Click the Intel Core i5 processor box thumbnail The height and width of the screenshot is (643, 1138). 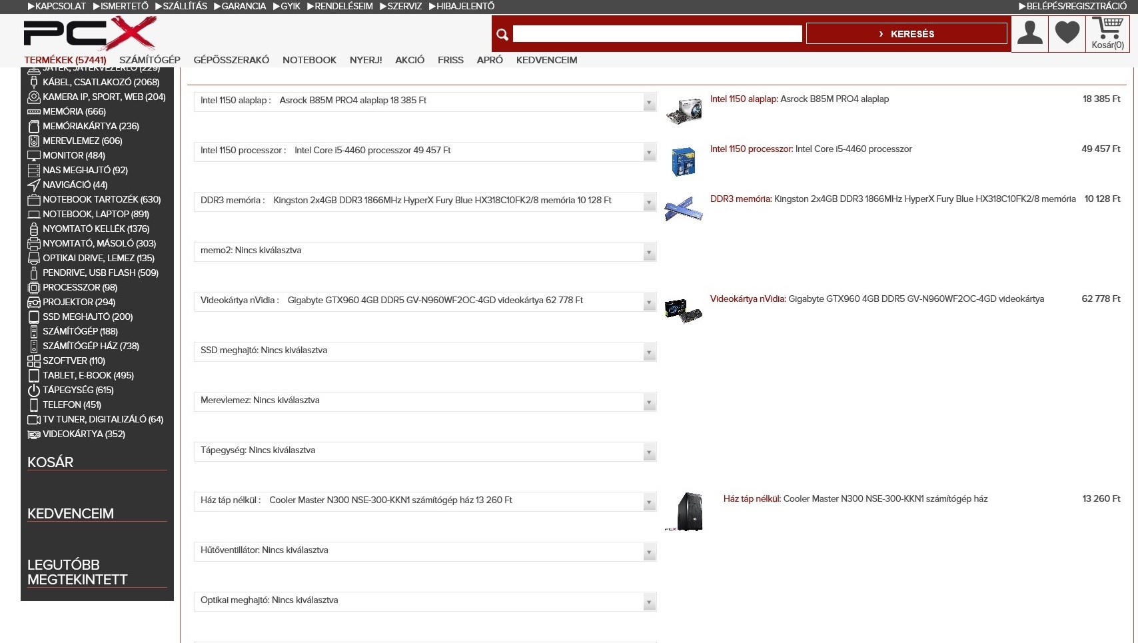pos(684,161)
